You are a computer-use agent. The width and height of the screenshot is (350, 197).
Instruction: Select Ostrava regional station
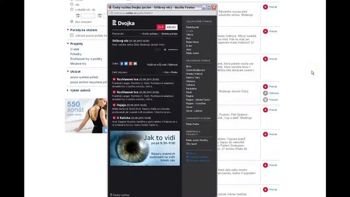coord(190,85)
